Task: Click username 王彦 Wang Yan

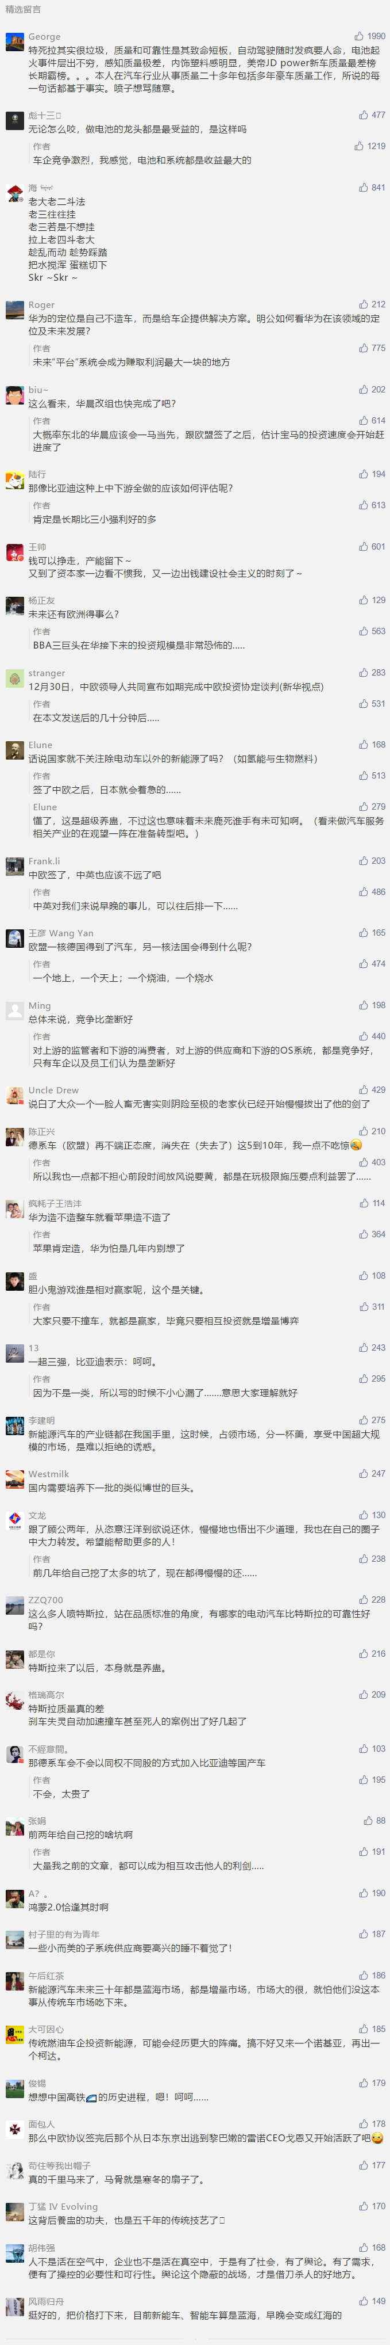Action: click(x=61, y=933)
